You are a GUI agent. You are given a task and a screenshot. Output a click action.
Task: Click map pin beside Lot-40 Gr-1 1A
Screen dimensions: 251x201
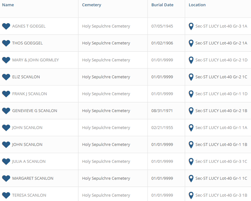tap(191, 128)
